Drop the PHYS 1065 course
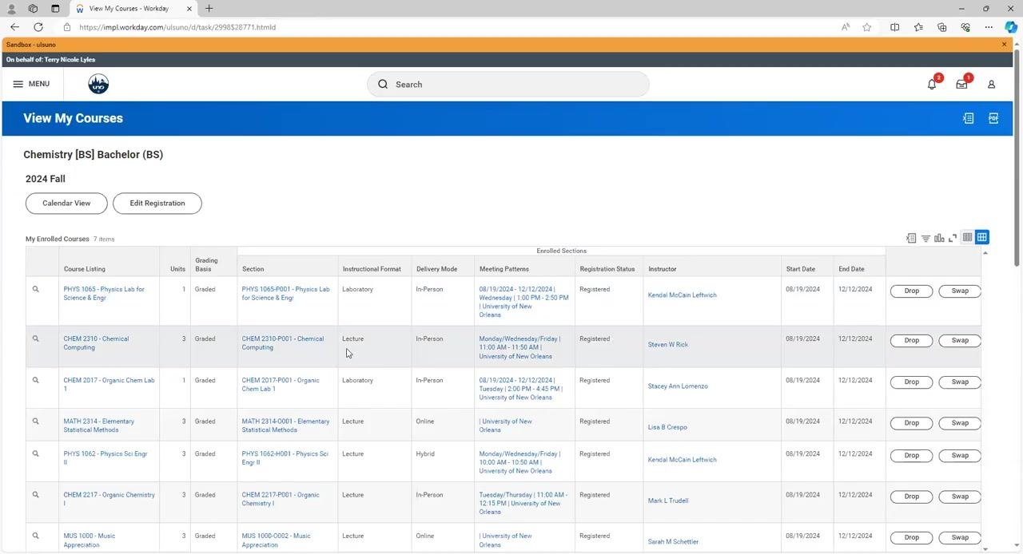 coord(912,291)
